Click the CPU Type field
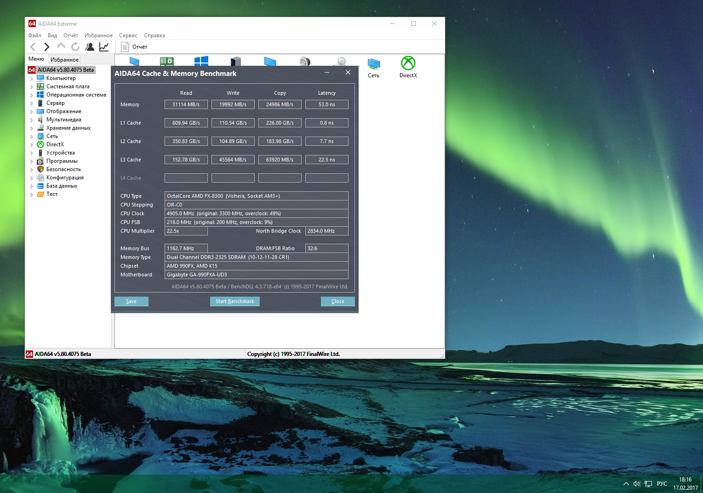 (x=257, y=196)
